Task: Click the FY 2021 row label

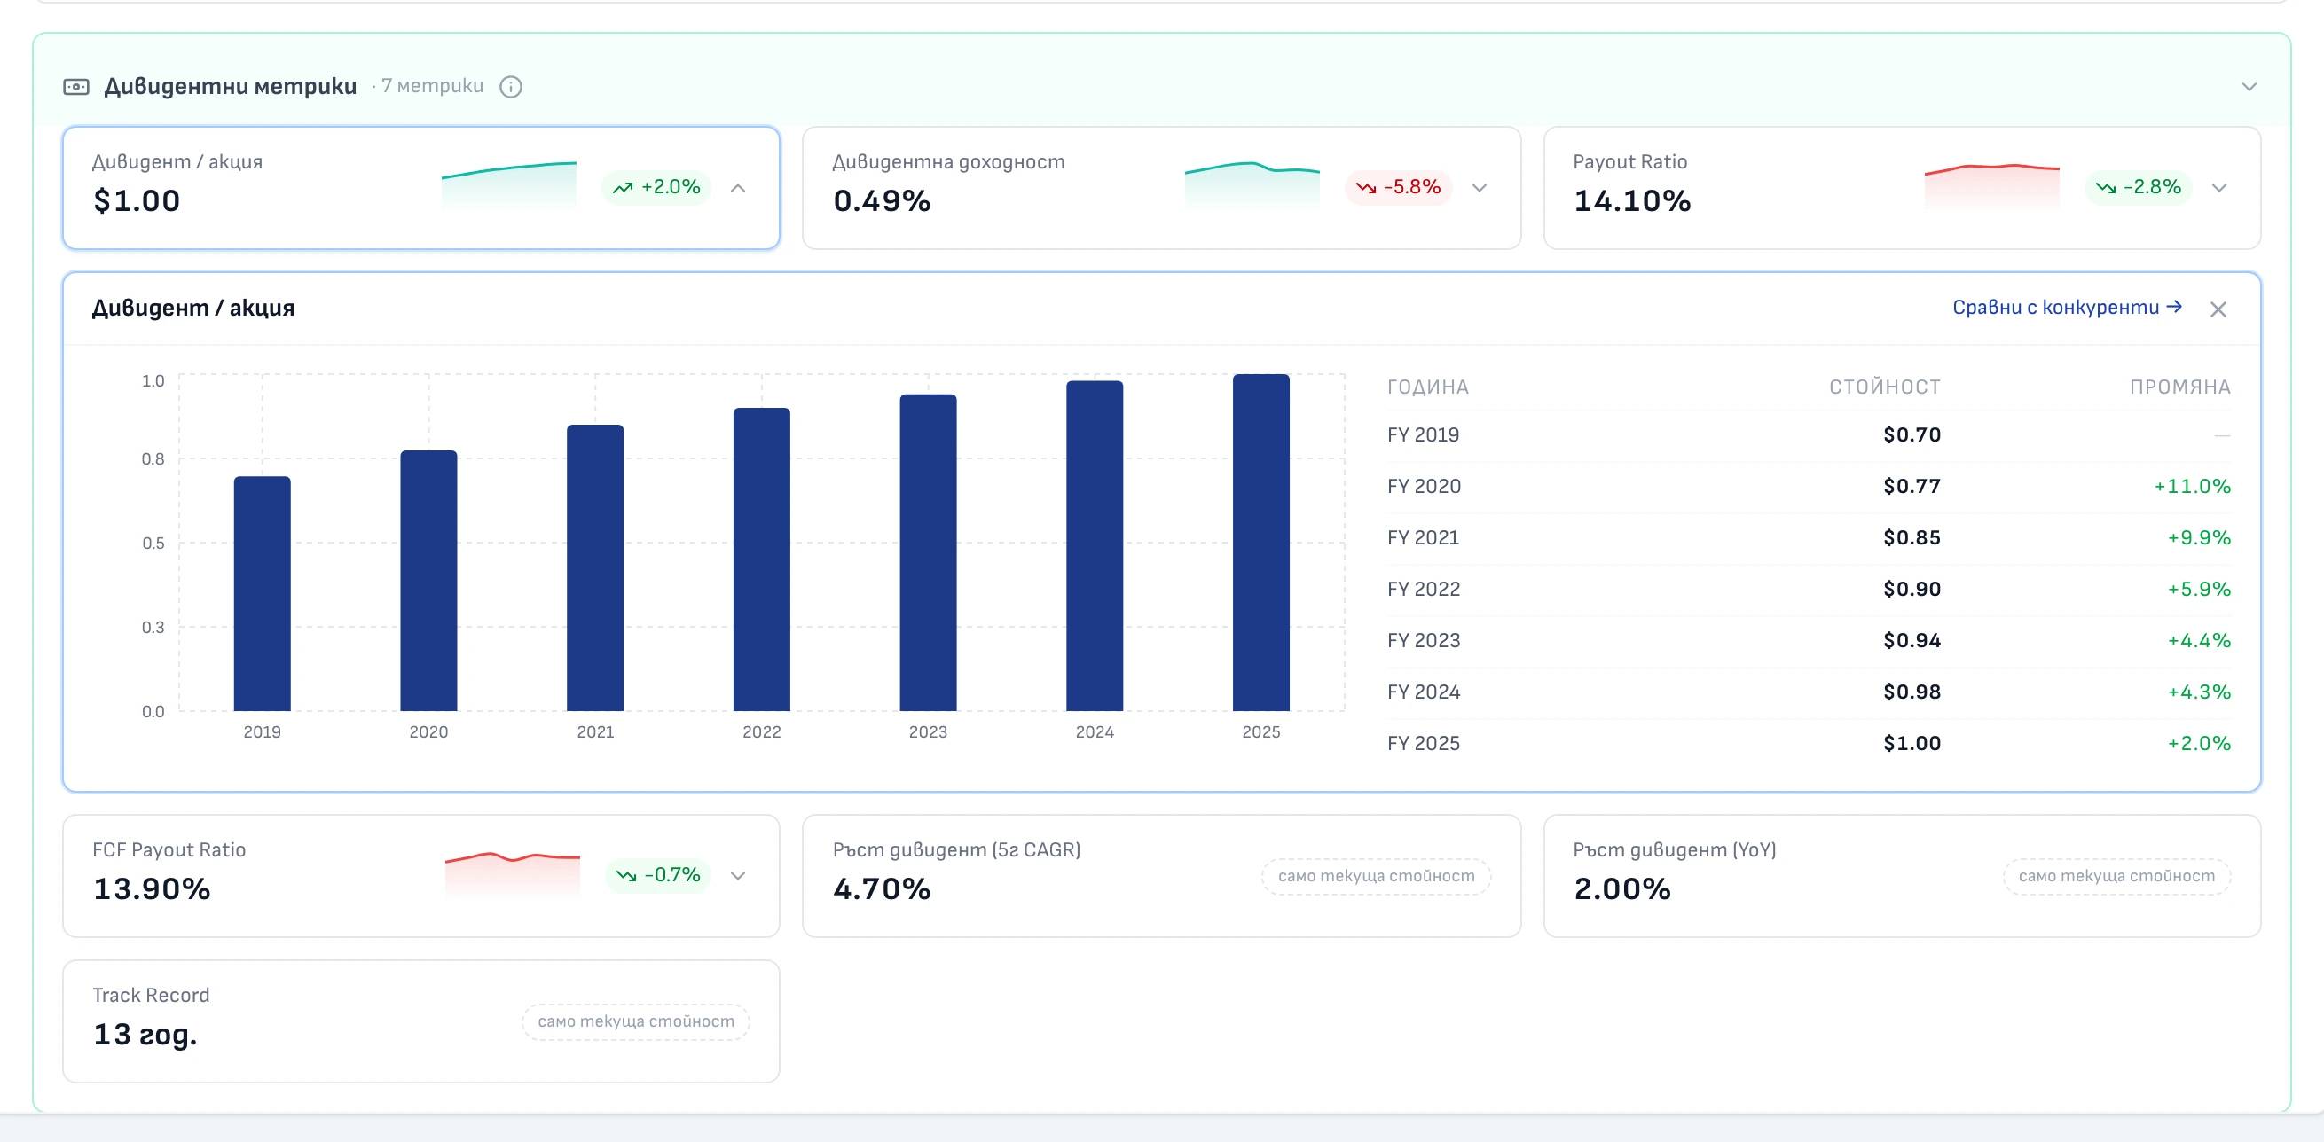Action: coord(1423,537)
